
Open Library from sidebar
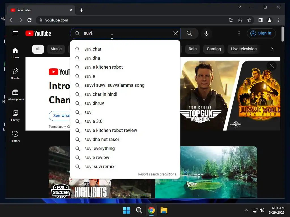pos(15,116)
